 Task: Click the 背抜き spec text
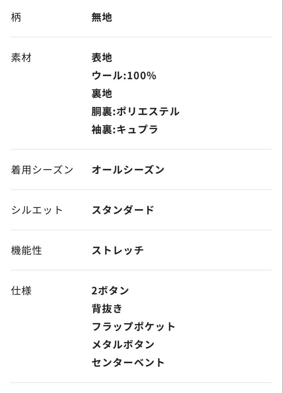pyautogui.click(x=107, y=309)
